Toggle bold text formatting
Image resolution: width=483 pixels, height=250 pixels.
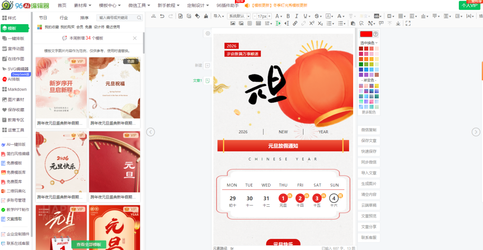point(288,16)
